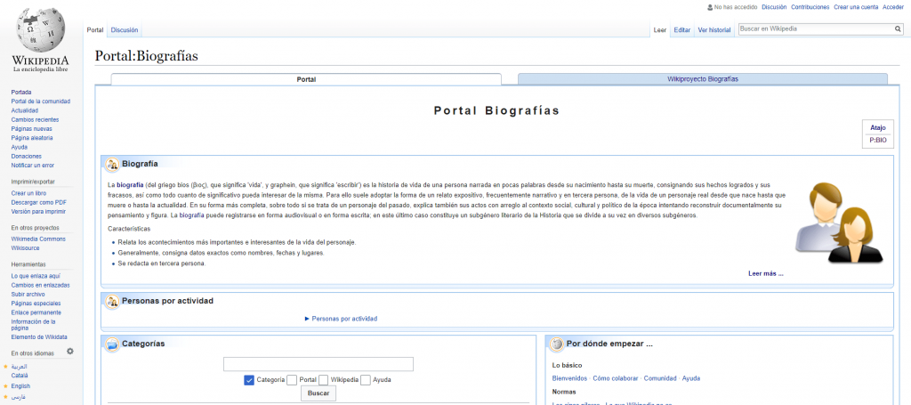911x405 pixels.
Task: Open Páginas especiales link
Action: (x=36, y=304)
